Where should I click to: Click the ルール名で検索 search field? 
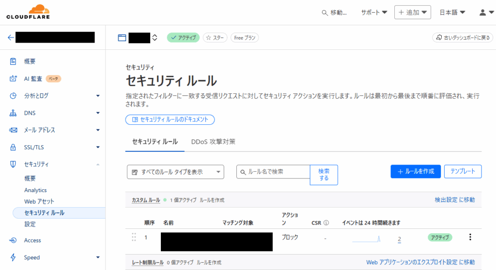(x=273, y=172)
